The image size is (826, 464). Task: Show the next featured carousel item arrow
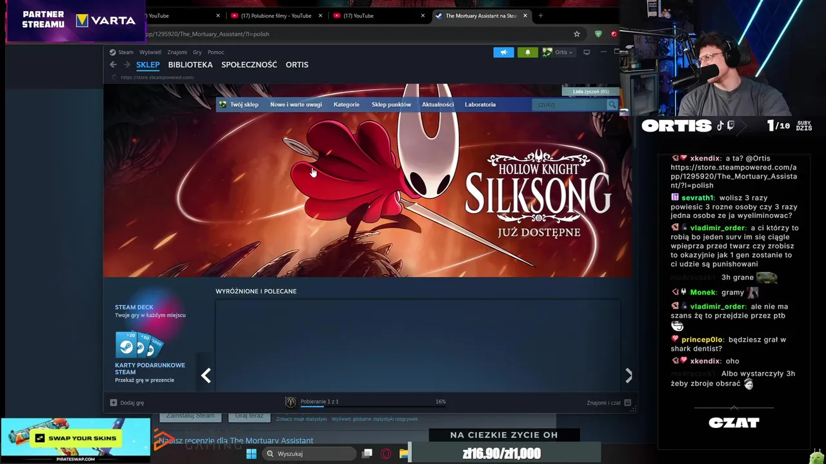[x=629, y=376]
